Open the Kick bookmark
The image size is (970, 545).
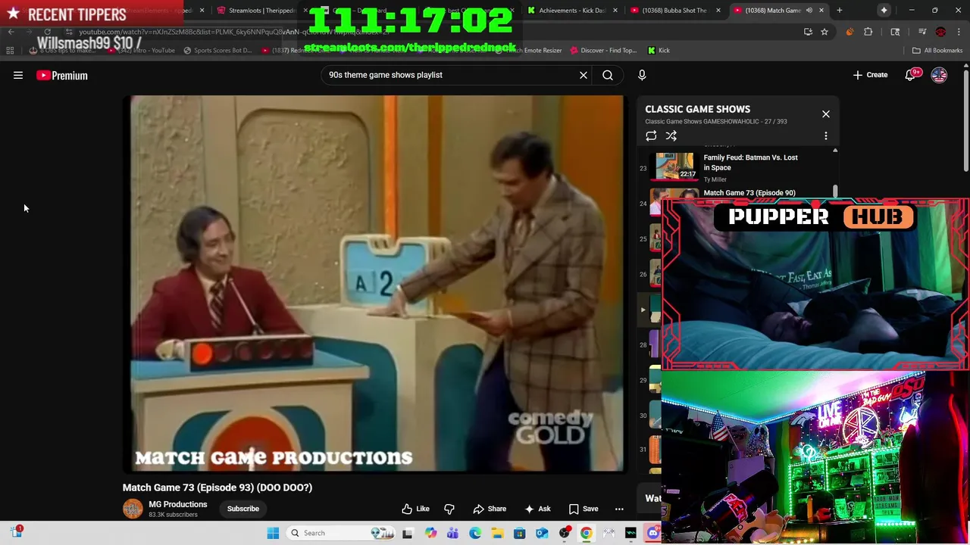(x=659, y=50)
